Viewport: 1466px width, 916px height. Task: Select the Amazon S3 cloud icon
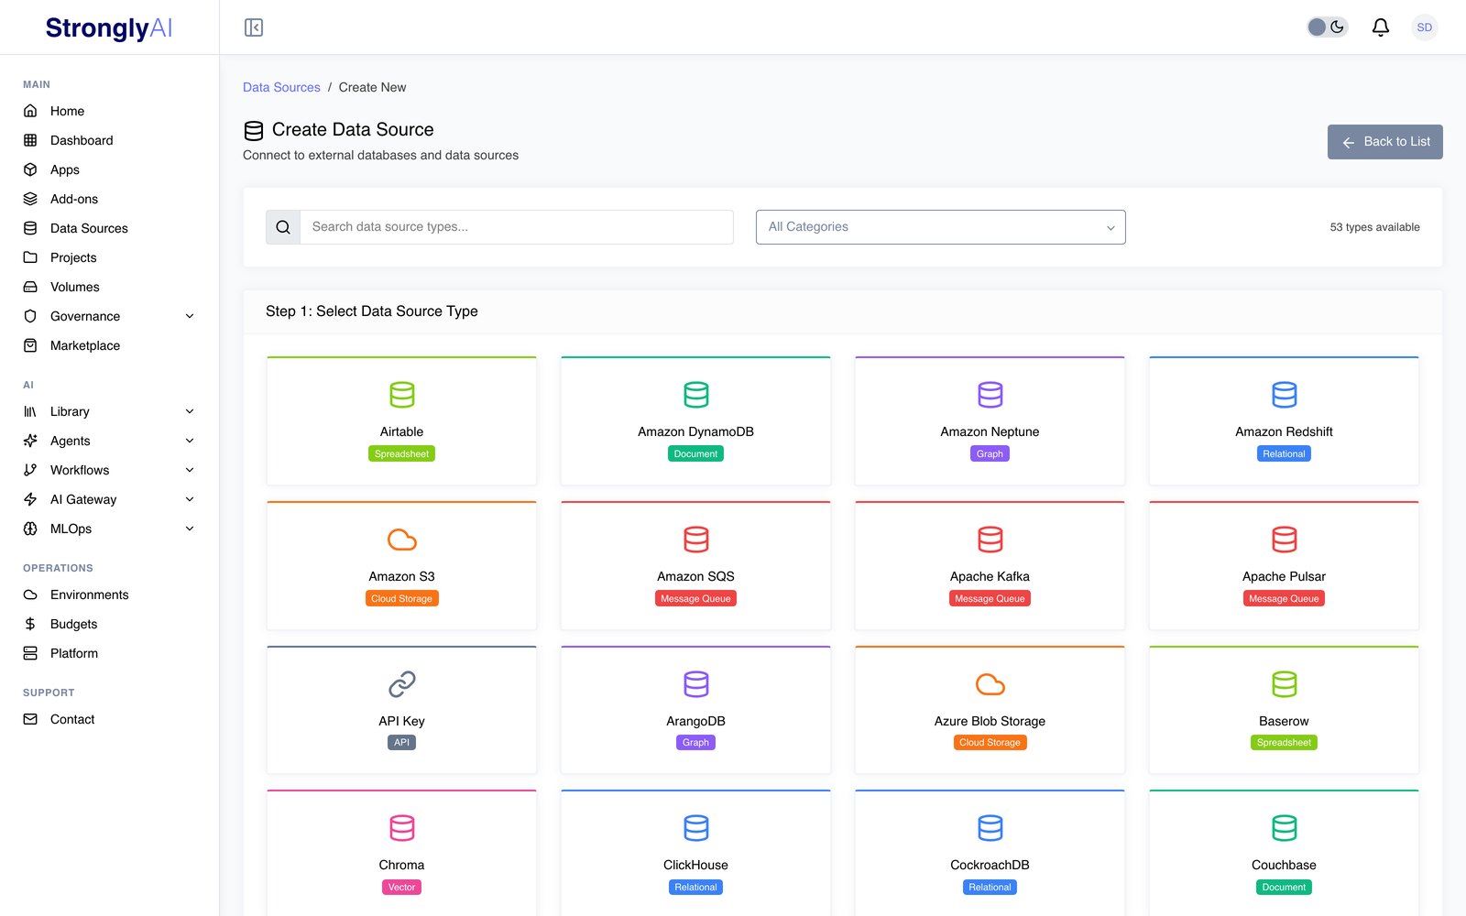401,540
